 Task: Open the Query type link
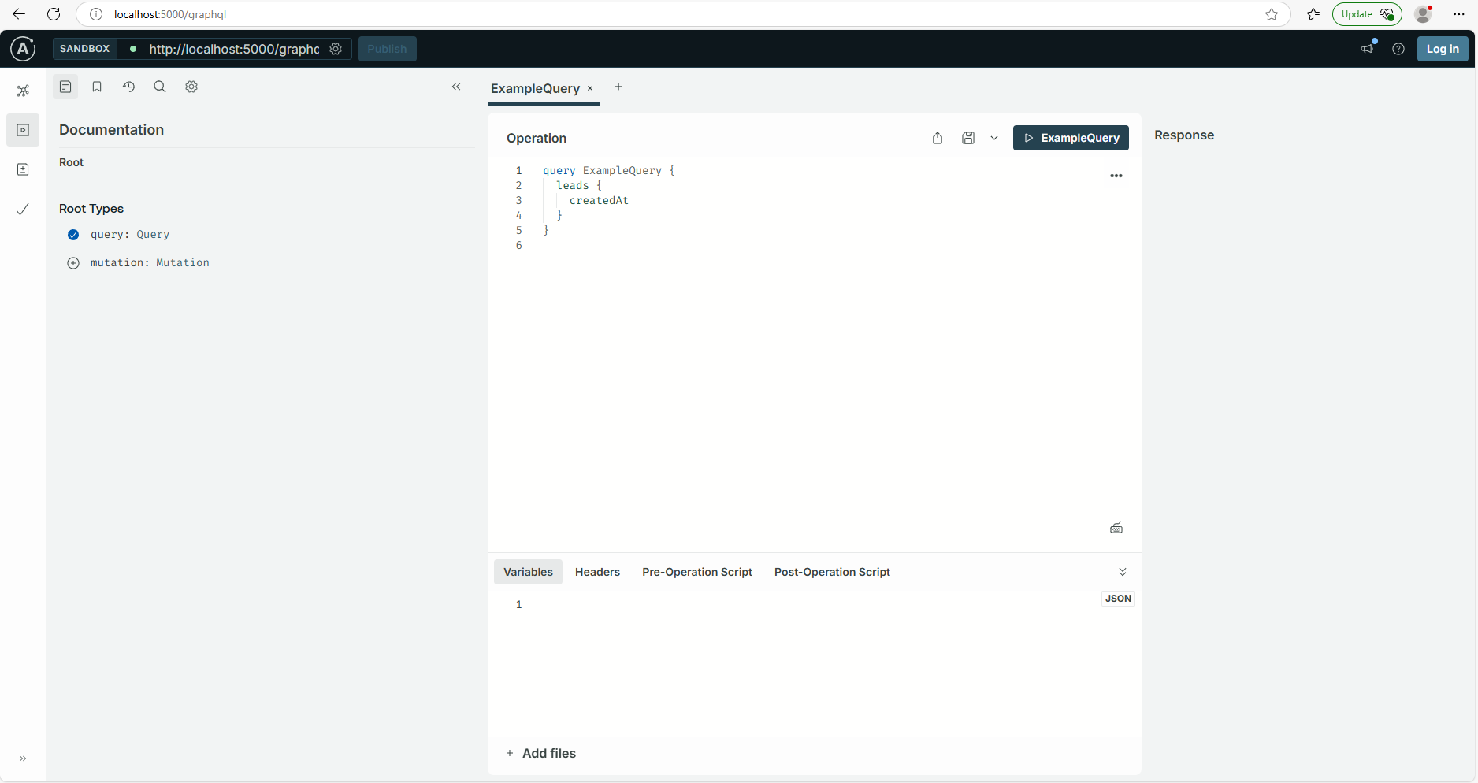[153, 235]
